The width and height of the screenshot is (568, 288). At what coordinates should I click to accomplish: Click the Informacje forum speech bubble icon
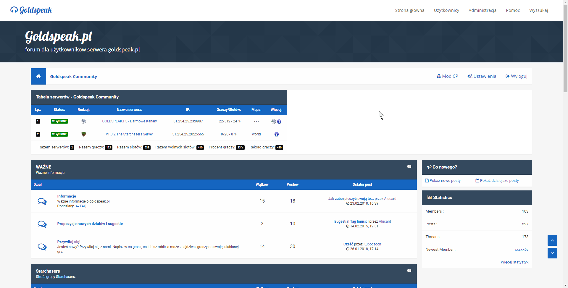pyautogui.click(x=42, y=201)
